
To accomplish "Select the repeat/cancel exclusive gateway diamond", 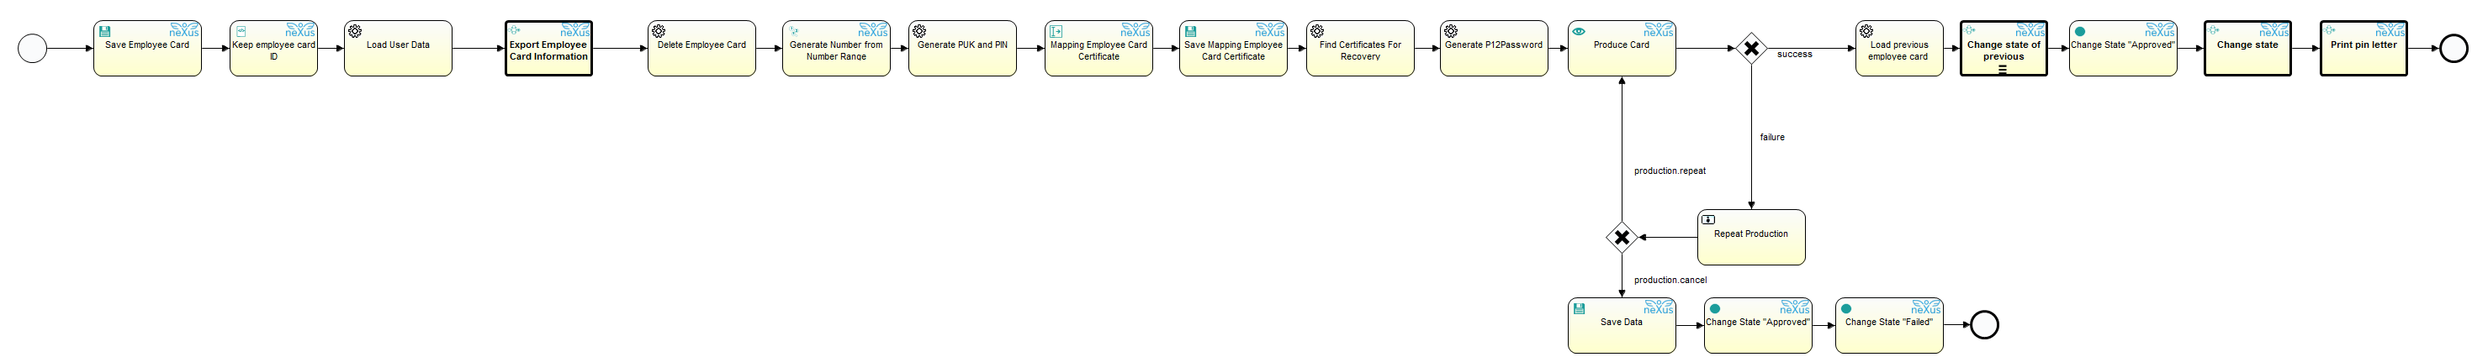I will coord(1621,238).
